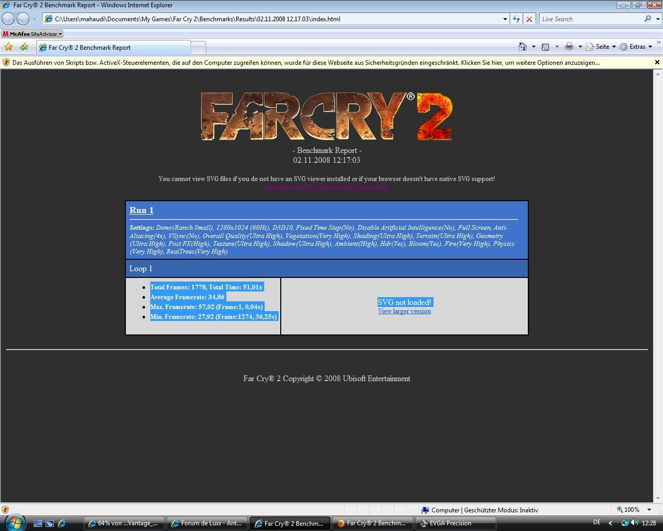663x531 pixels.
Task: Select the Far Cry 2 Benchmark Report tab
Action: click(113, 48)
